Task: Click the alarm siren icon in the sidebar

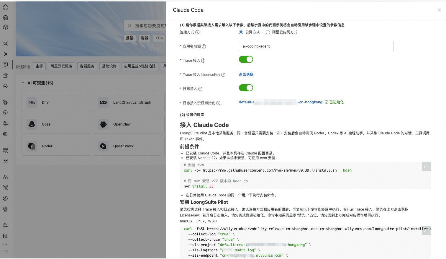Action: coord(5,75)
